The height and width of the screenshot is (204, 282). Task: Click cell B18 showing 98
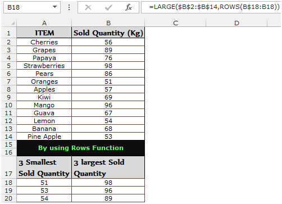(108, 183)
